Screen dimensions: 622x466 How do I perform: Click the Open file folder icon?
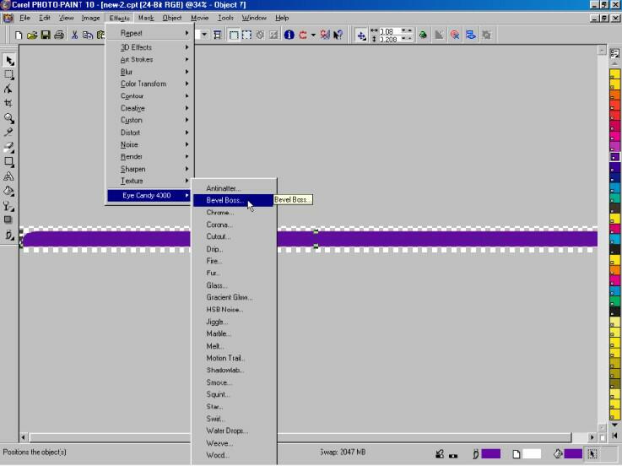tap(32, 35)
